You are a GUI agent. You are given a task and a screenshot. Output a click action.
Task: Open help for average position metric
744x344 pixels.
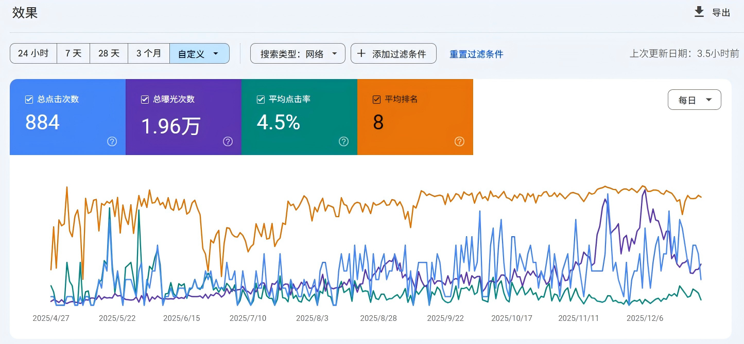point(459,142)
